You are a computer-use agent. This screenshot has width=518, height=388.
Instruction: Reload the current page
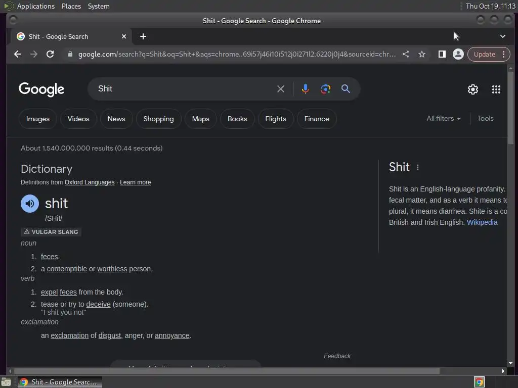pos(50,54)
